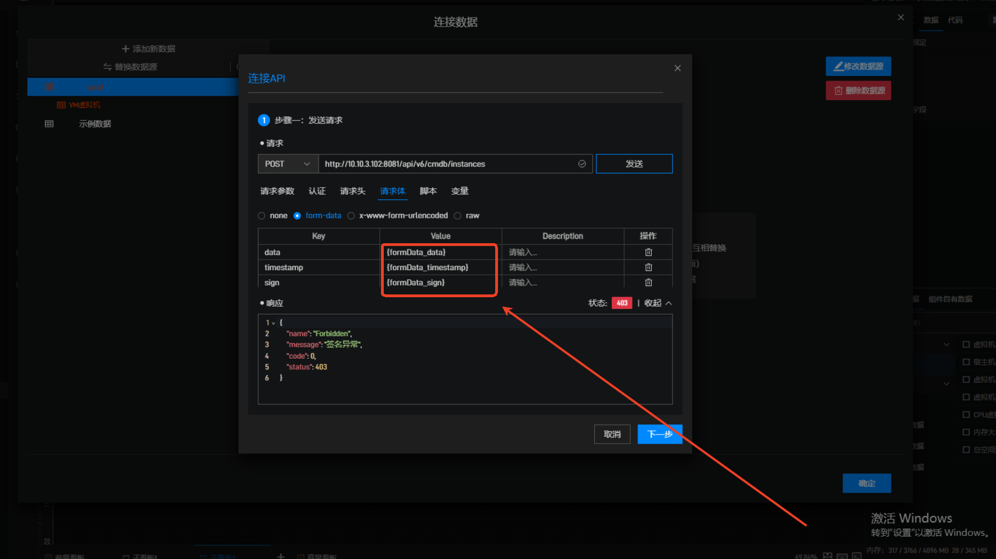Click the fold arrow on response line 1

click(x=273, y=323)
